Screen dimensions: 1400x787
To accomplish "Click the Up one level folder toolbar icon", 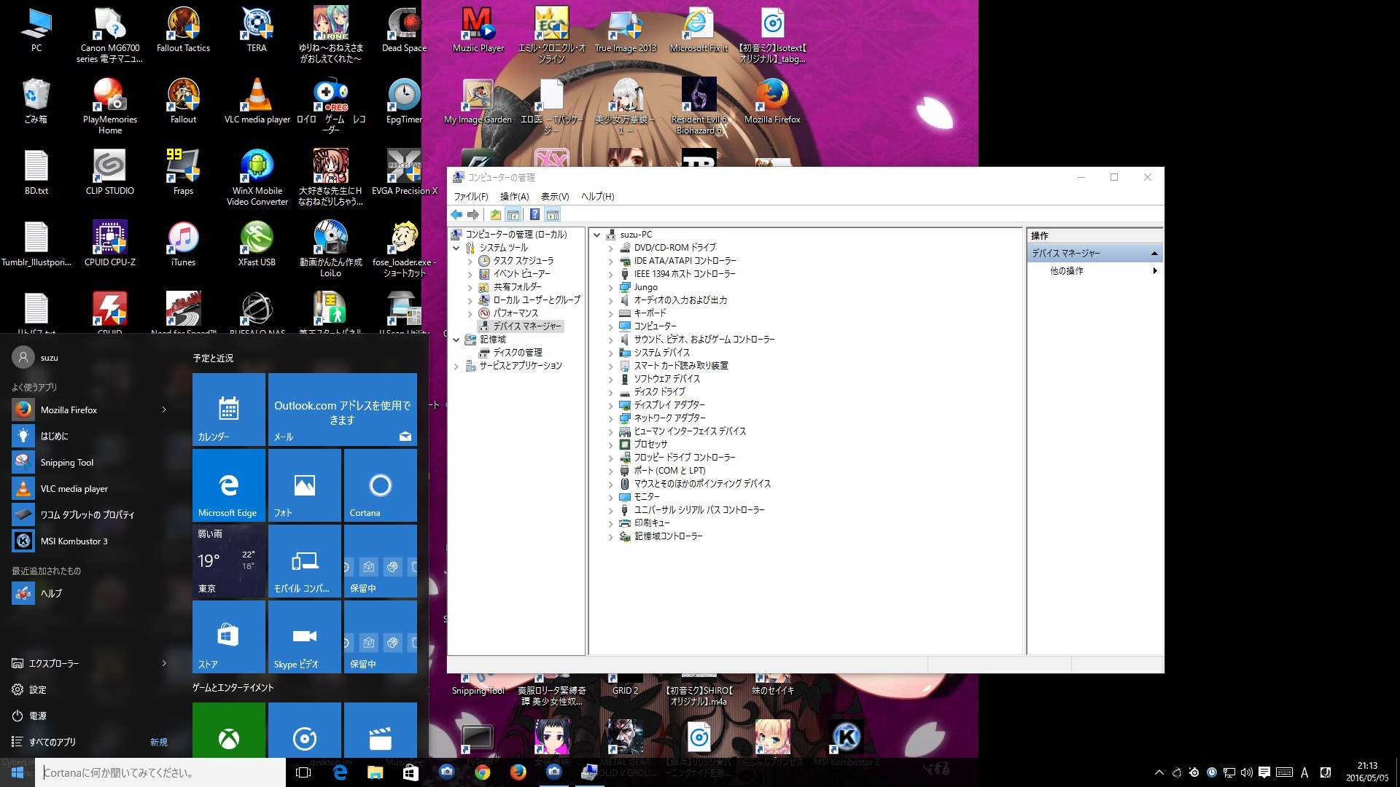I will point(496,215).
